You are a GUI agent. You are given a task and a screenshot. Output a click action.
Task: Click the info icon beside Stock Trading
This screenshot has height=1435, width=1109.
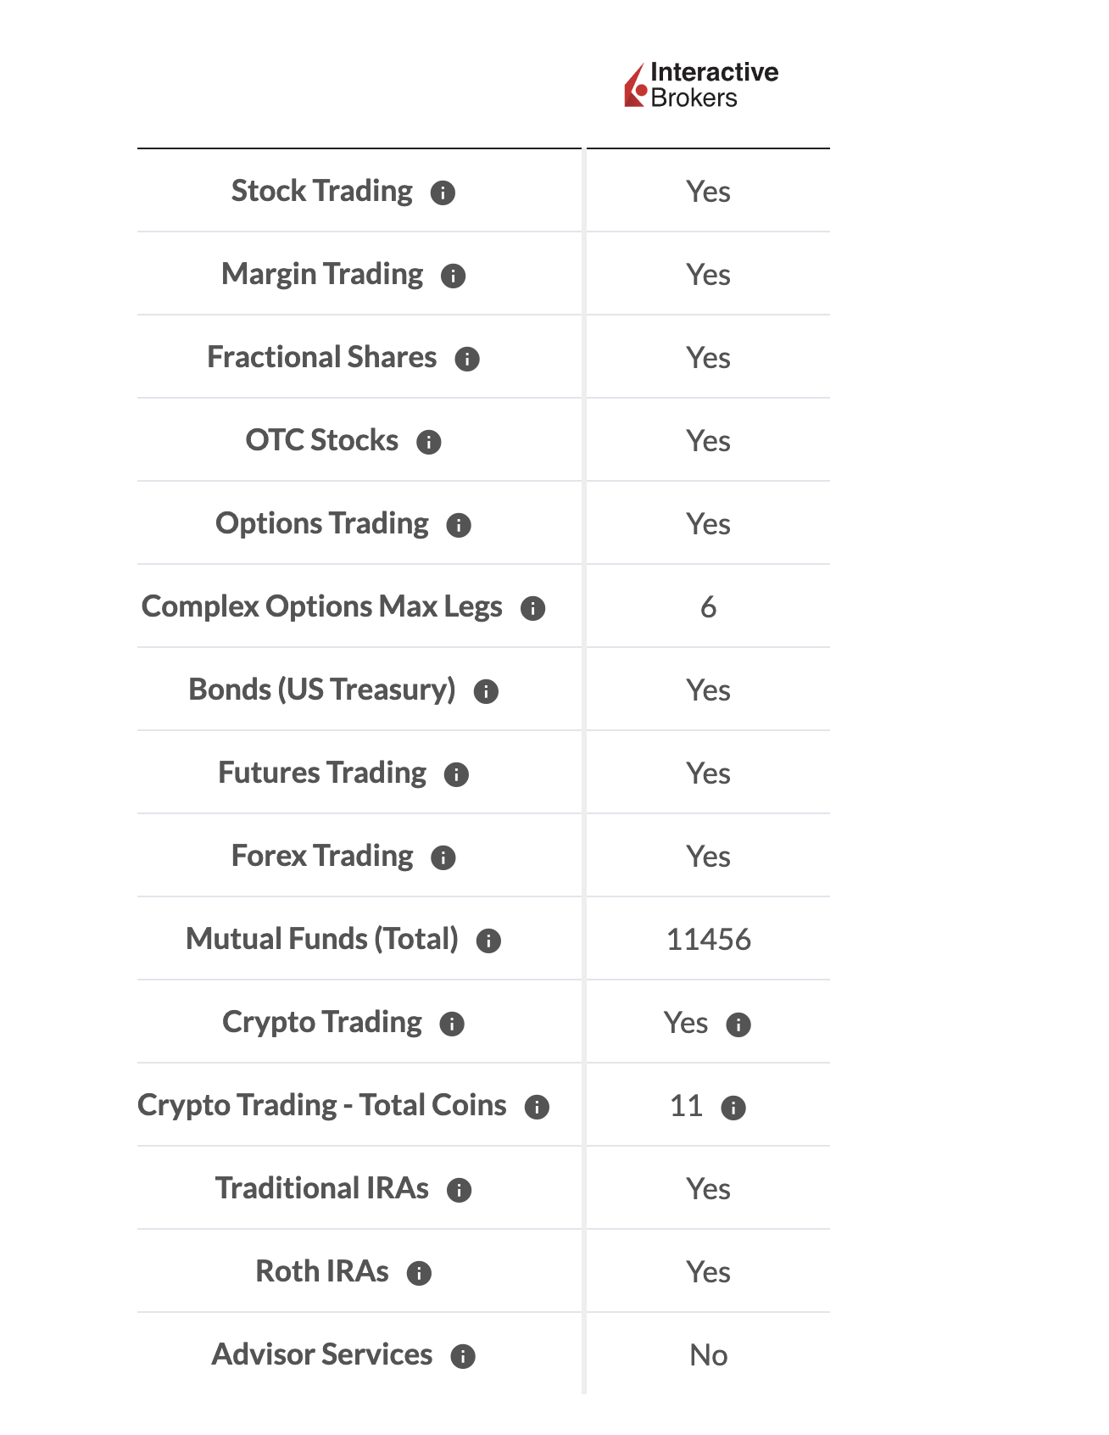(x=443, y=193)
